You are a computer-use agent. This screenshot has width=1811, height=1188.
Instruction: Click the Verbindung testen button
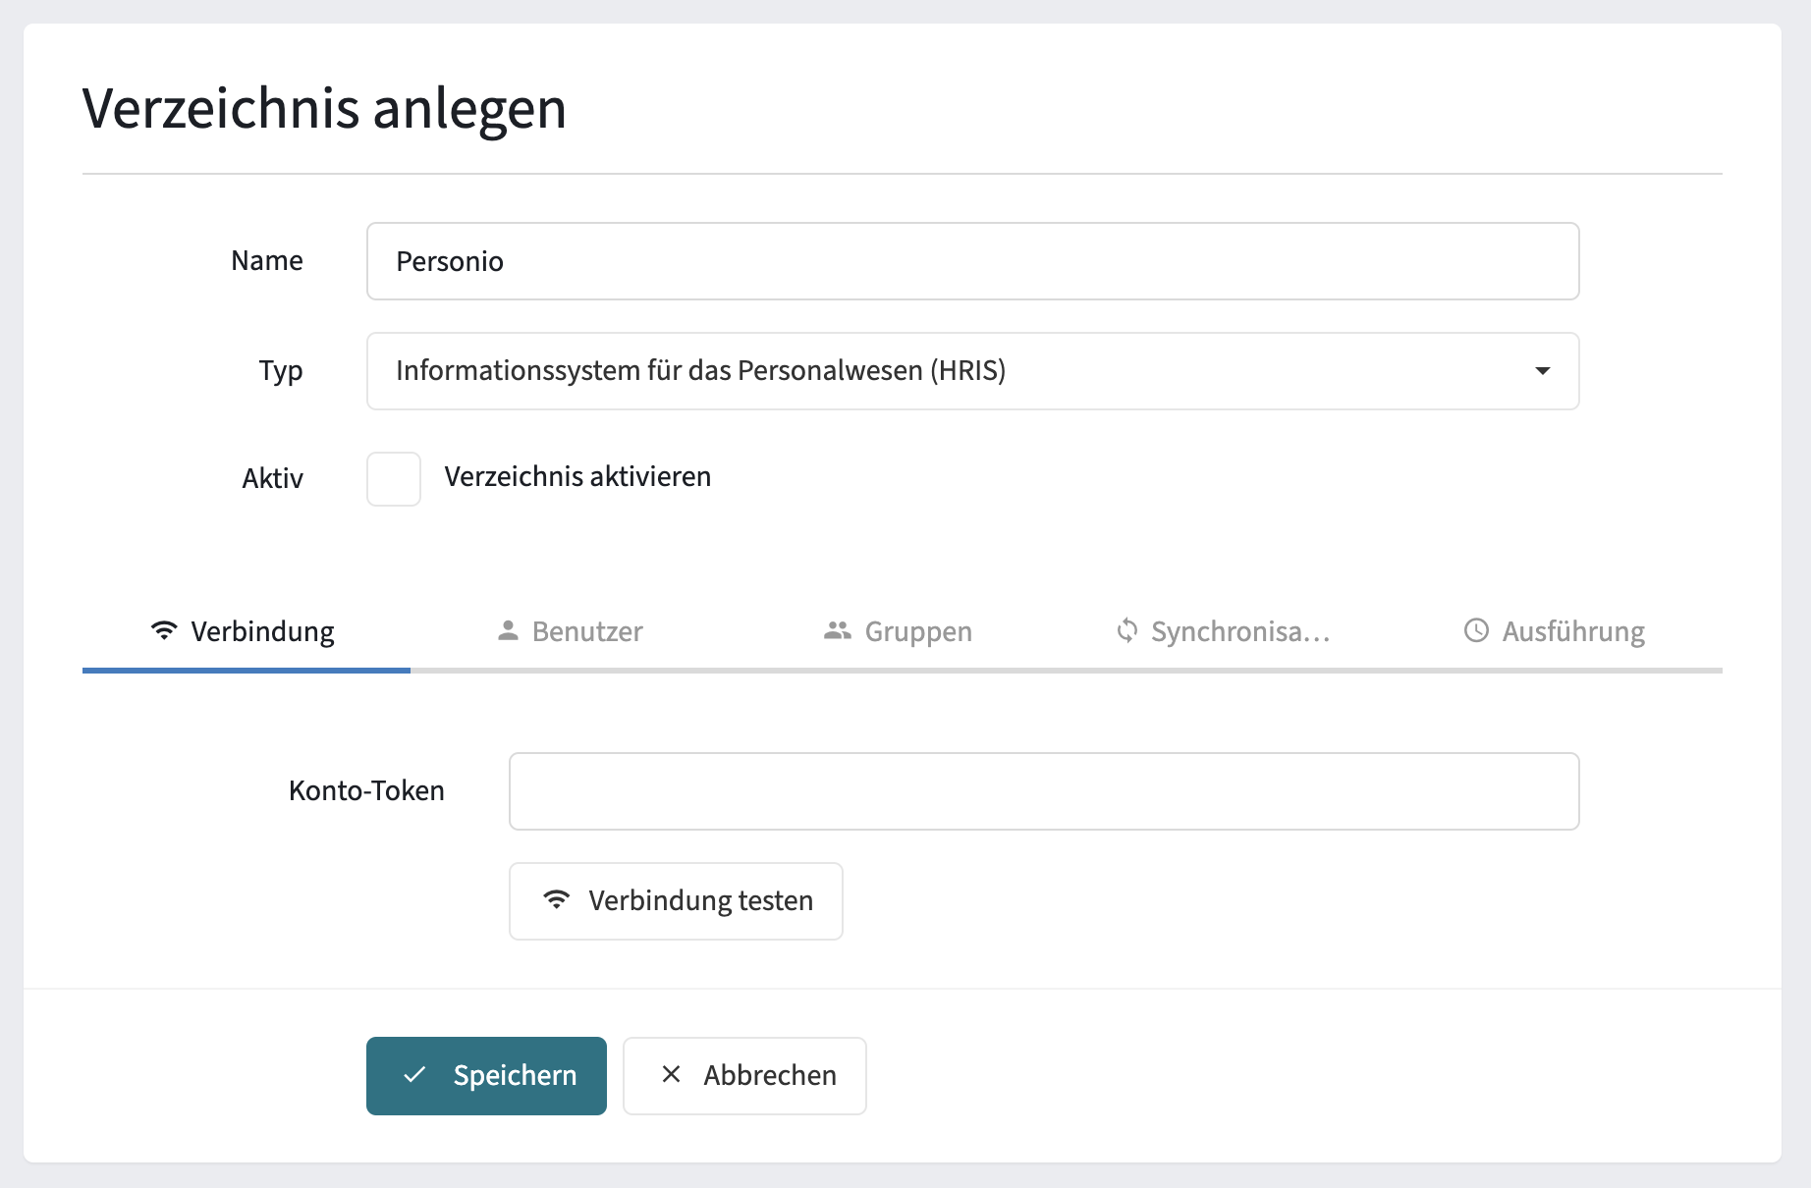tap(676, 901)
